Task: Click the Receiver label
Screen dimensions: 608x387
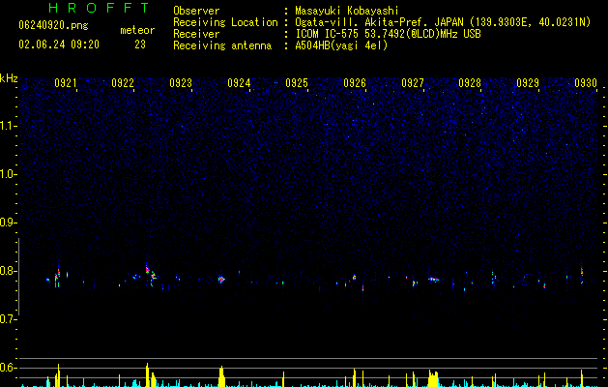Action: [196, 34]
